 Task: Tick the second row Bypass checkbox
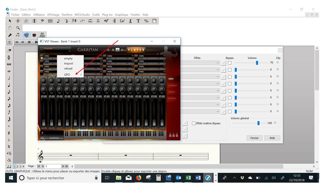[229, 70]
